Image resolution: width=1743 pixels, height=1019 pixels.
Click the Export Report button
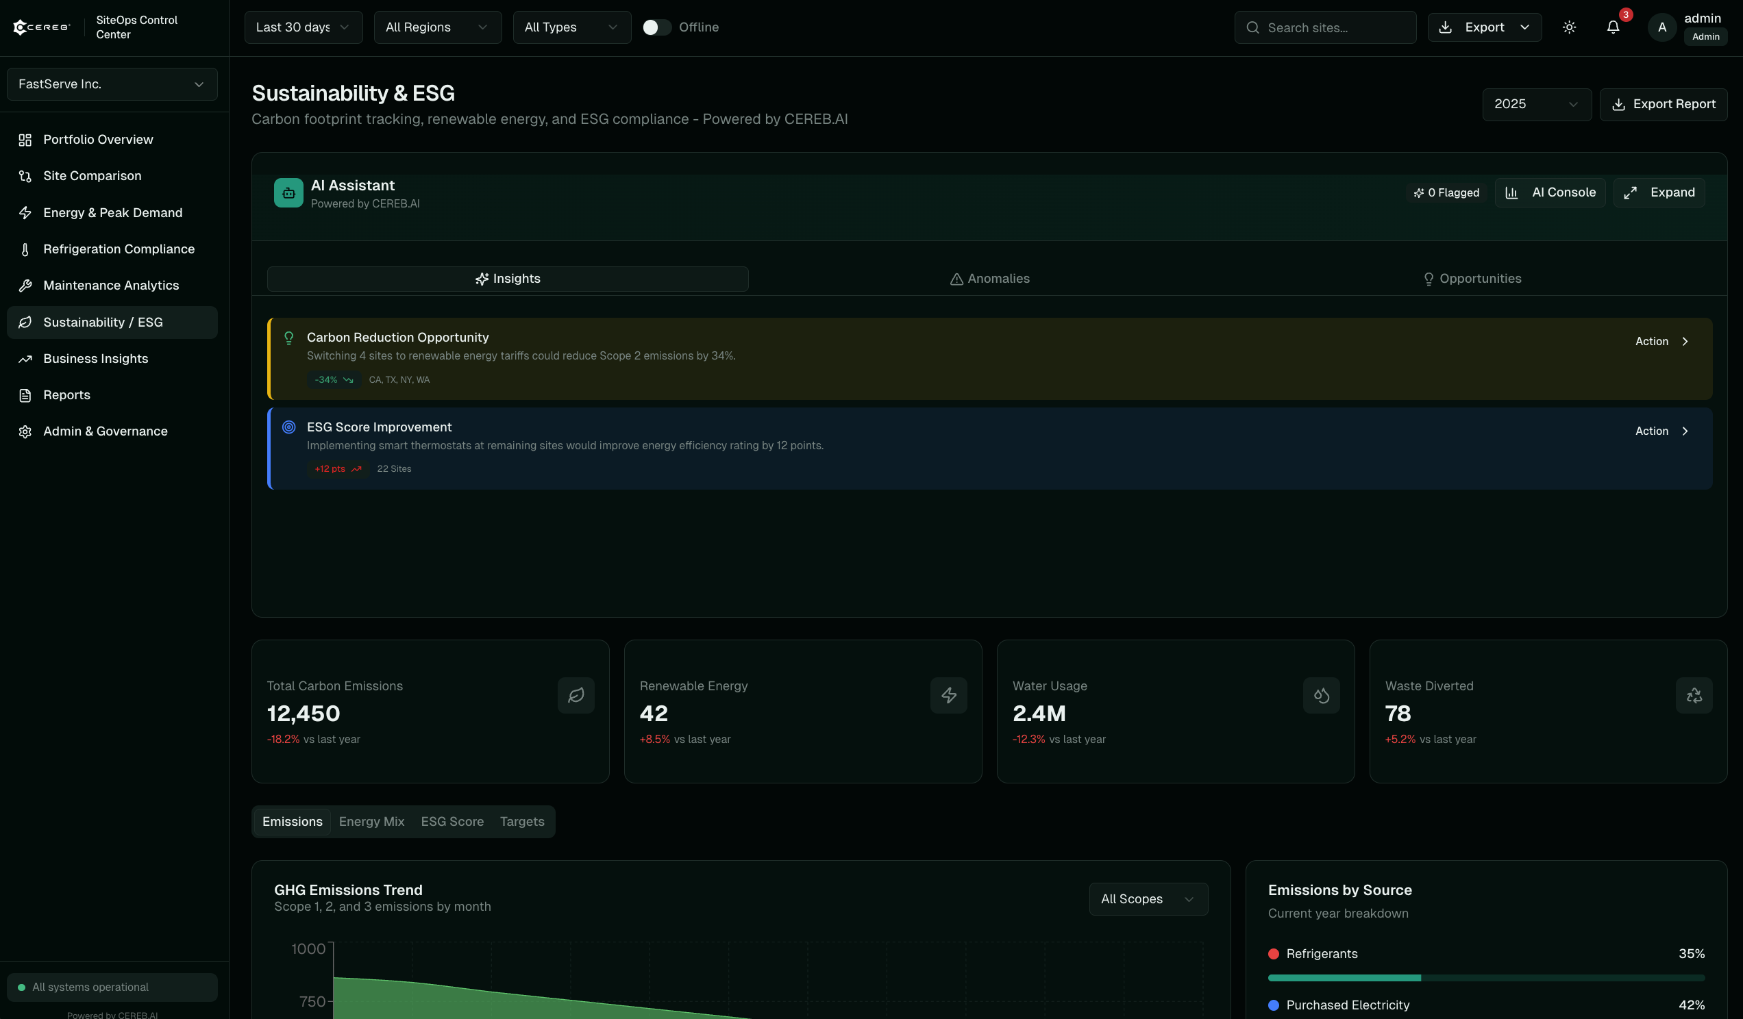coord(1663,104)
